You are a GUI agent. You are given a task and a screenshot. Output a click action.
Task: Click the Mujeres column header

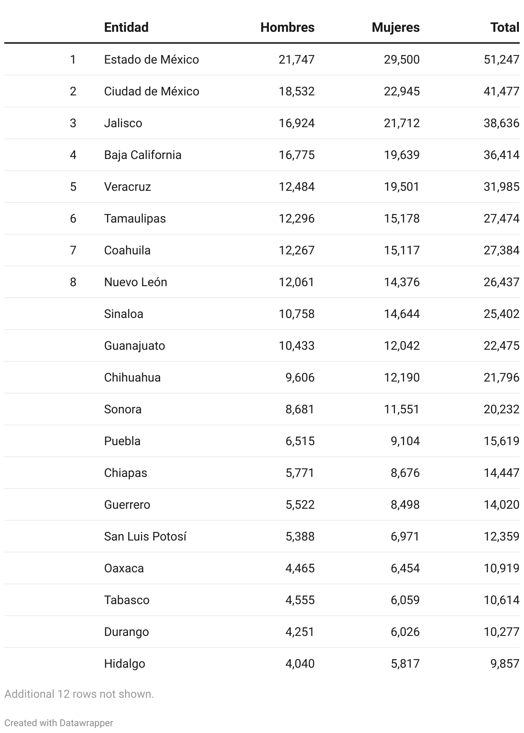tap(396, 27)
